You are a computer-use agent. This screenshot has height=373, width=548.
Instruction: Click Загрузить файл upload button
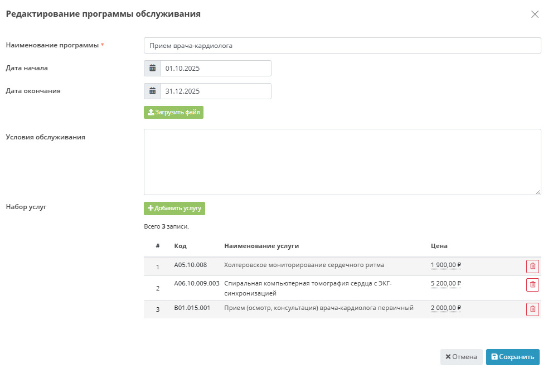click(173, 113)
